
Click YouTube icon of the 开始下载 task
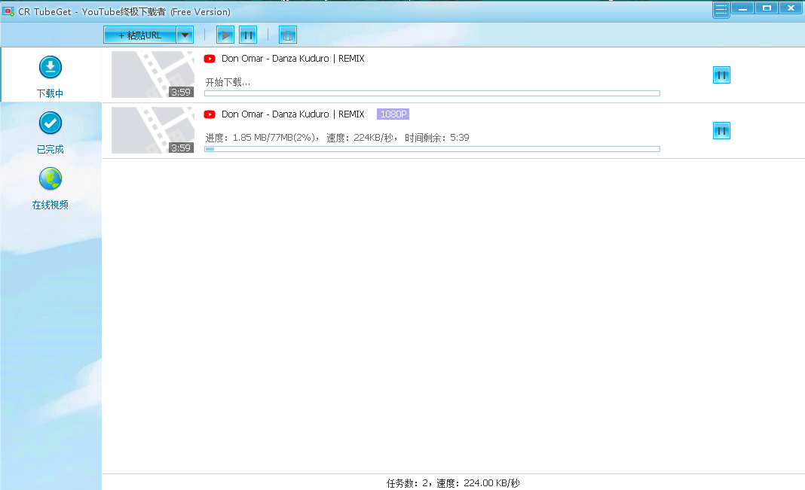coord(210,59)
